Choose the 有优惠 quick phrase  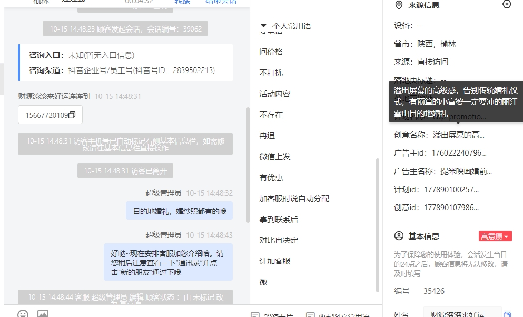coord(271,178)
